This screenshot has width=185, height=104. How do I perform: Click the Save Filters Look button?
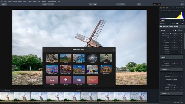[178, 102]
